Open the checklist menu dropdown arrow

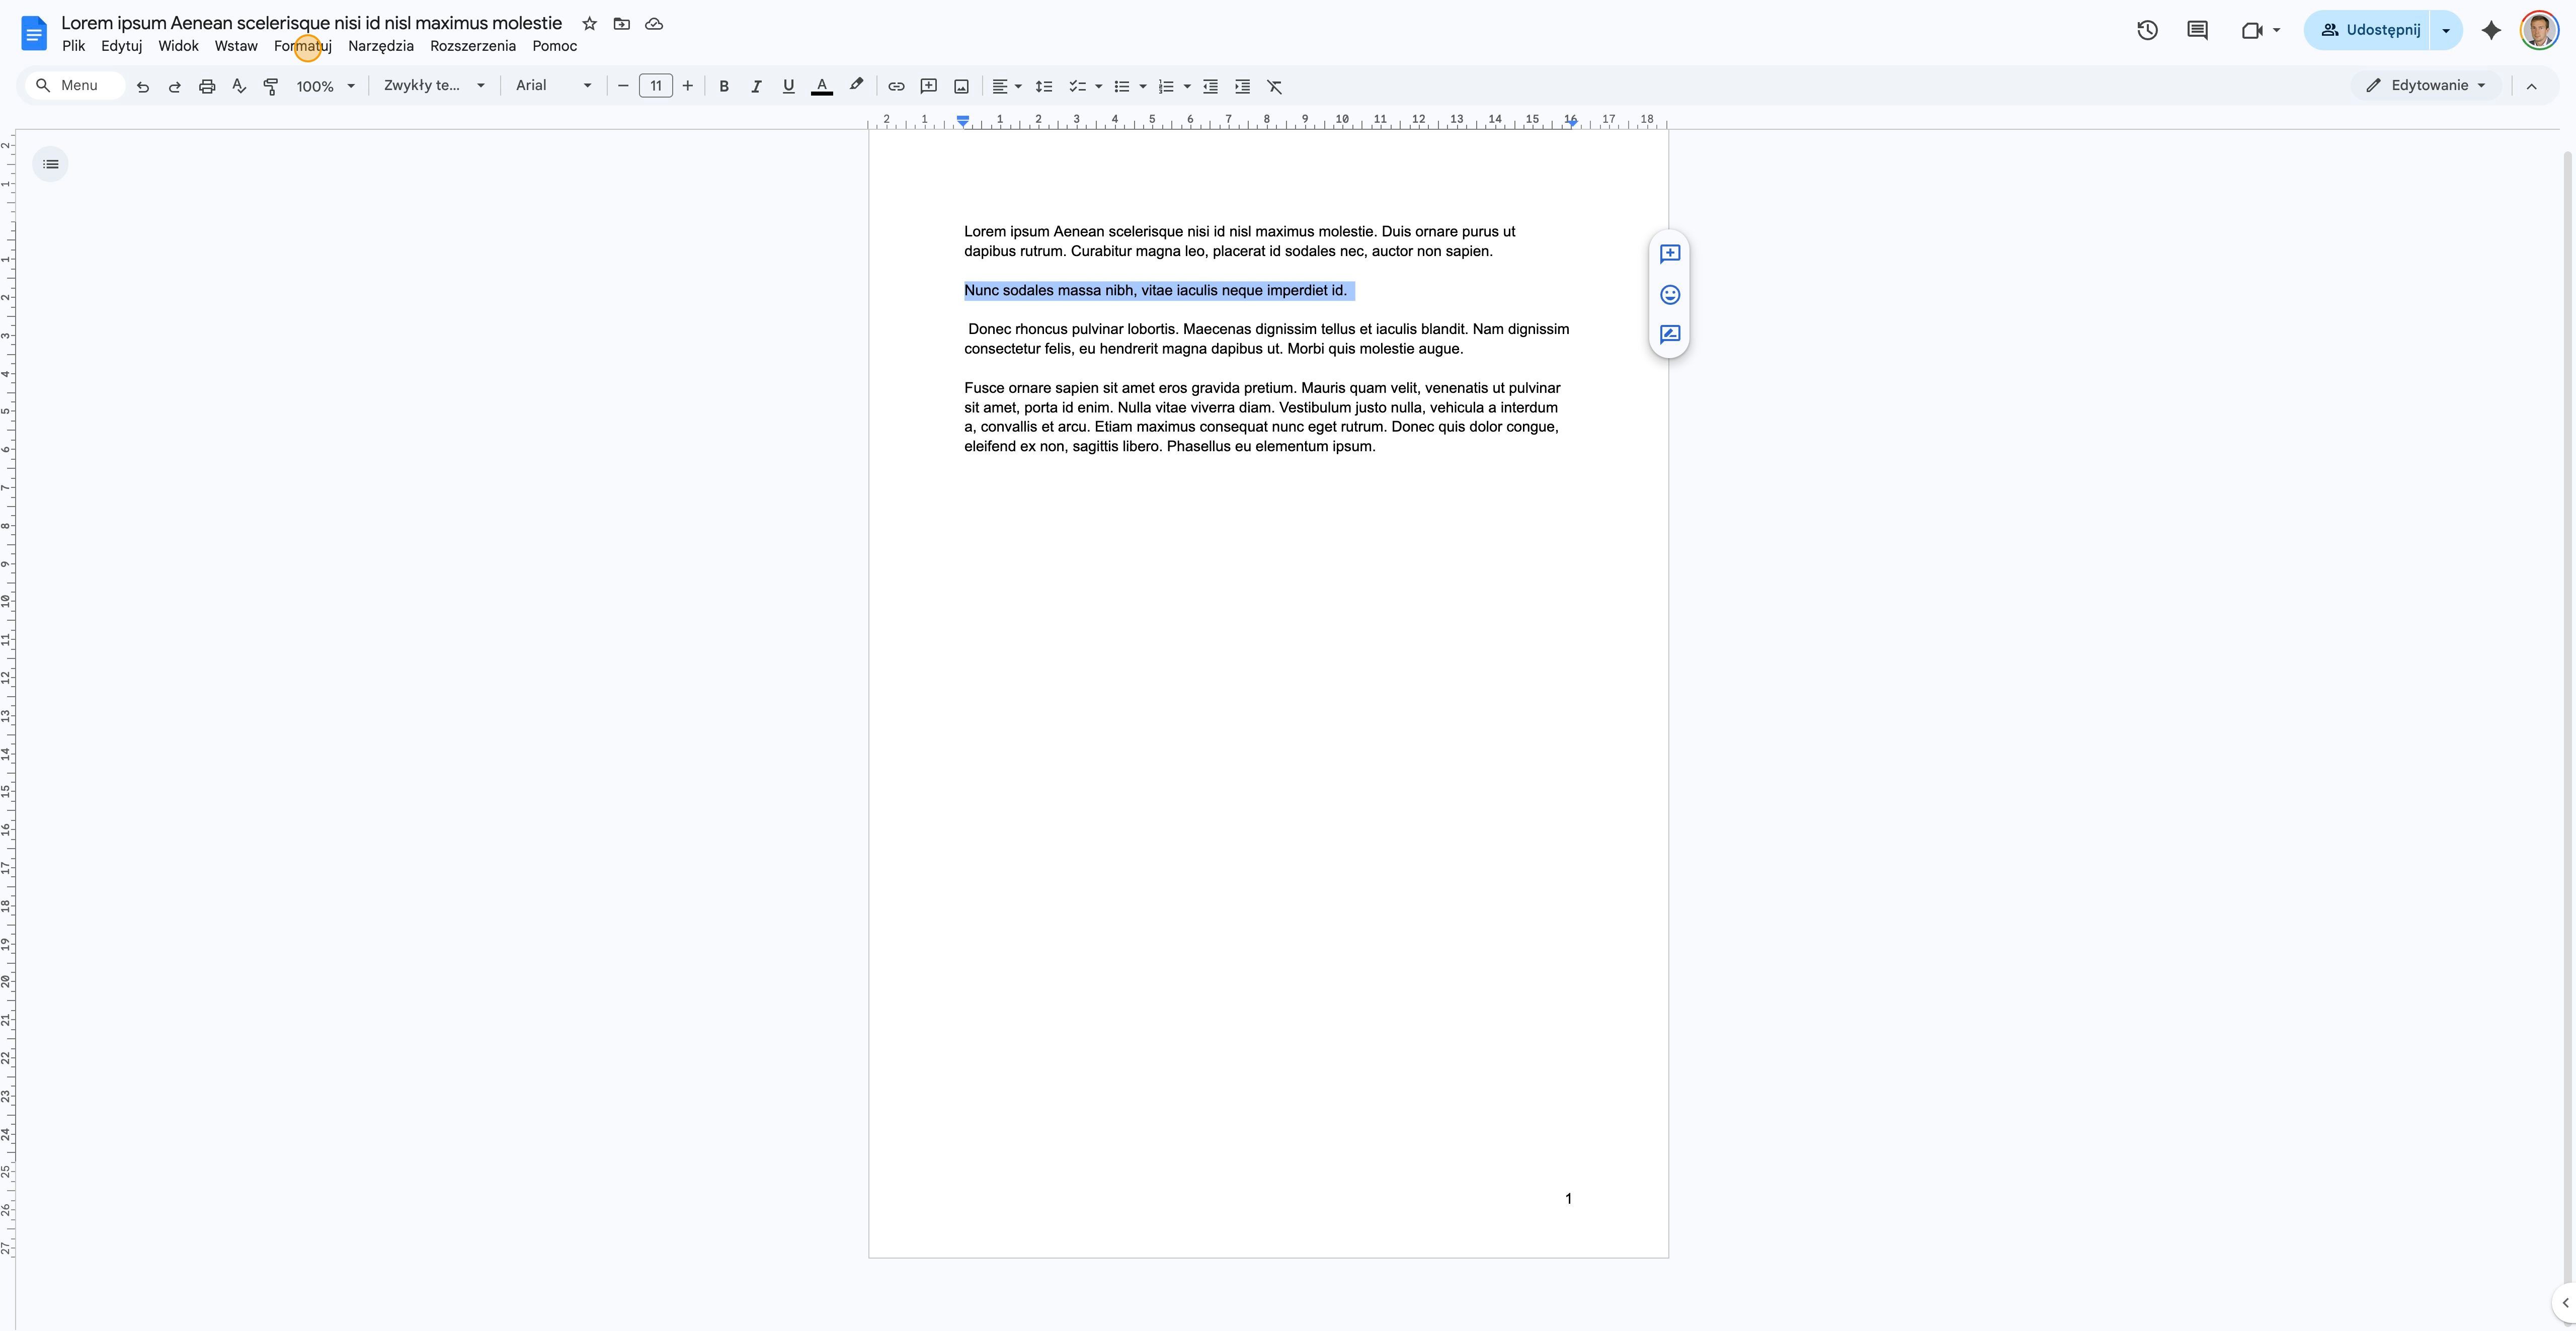(x=1099, y=87)
